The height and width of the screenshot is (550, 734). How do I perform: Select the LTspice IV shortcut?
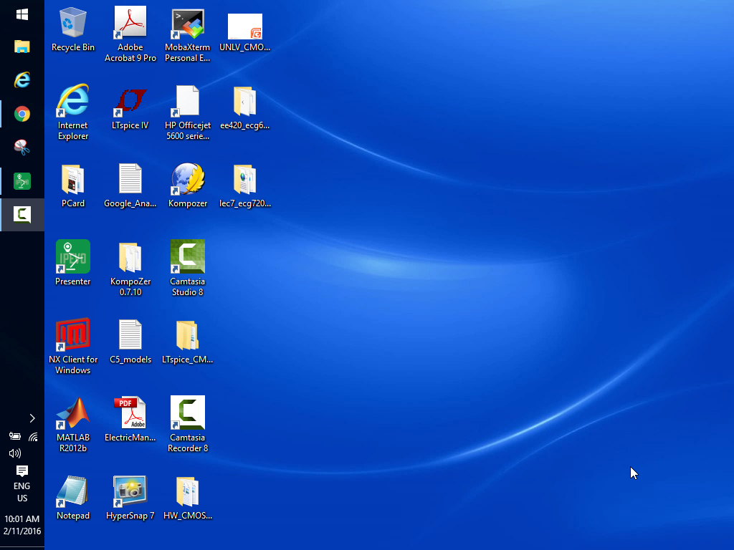pos(130,102)
